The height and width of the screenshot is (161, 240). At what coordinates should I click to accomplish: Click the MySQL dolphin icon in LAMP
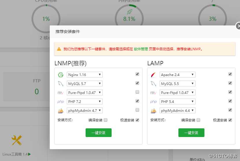click(x=153, y=84)
